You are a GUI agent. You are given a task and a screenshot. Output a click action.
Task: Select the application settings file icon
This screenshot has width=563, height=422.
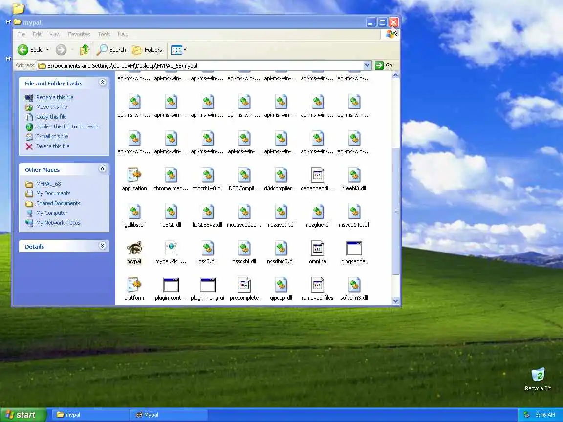134,175
